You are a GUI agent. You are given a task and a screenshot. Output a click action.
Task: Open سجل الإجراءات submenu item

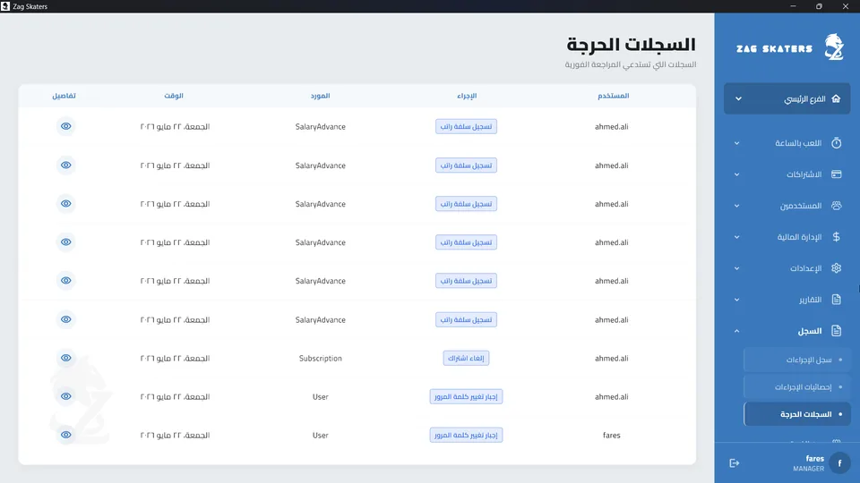click(x=797, y=360)
